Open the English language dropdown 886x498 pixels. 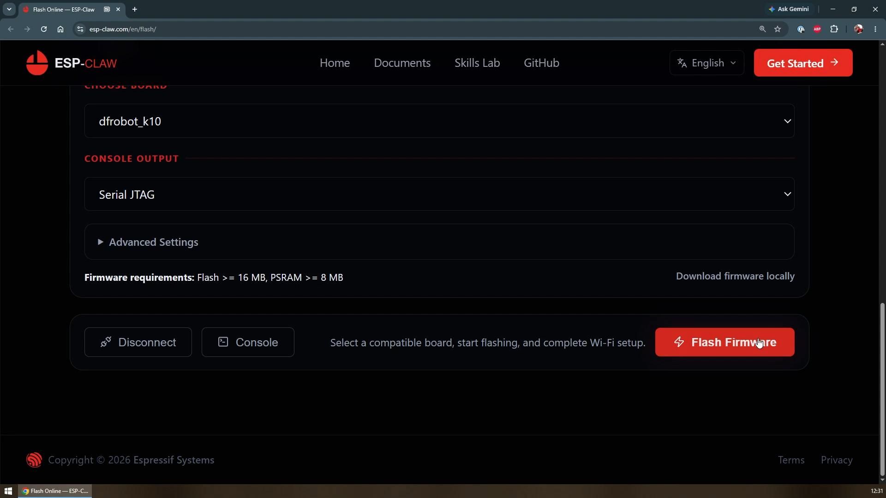[x=706, y=63]
